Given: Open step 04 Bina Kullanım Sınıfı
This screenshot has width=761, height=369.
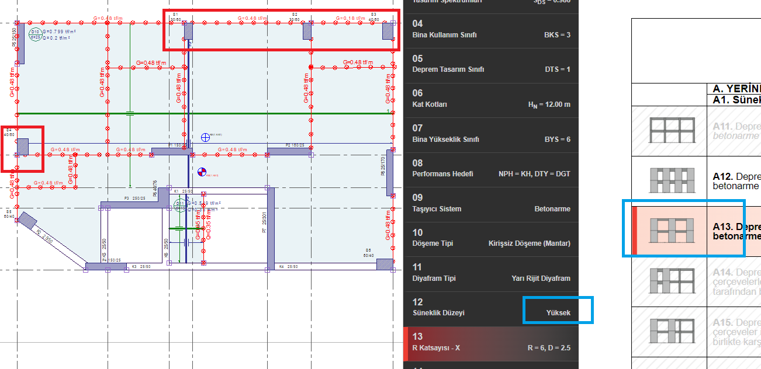Looking at the screenshot, I should [491, 29].
